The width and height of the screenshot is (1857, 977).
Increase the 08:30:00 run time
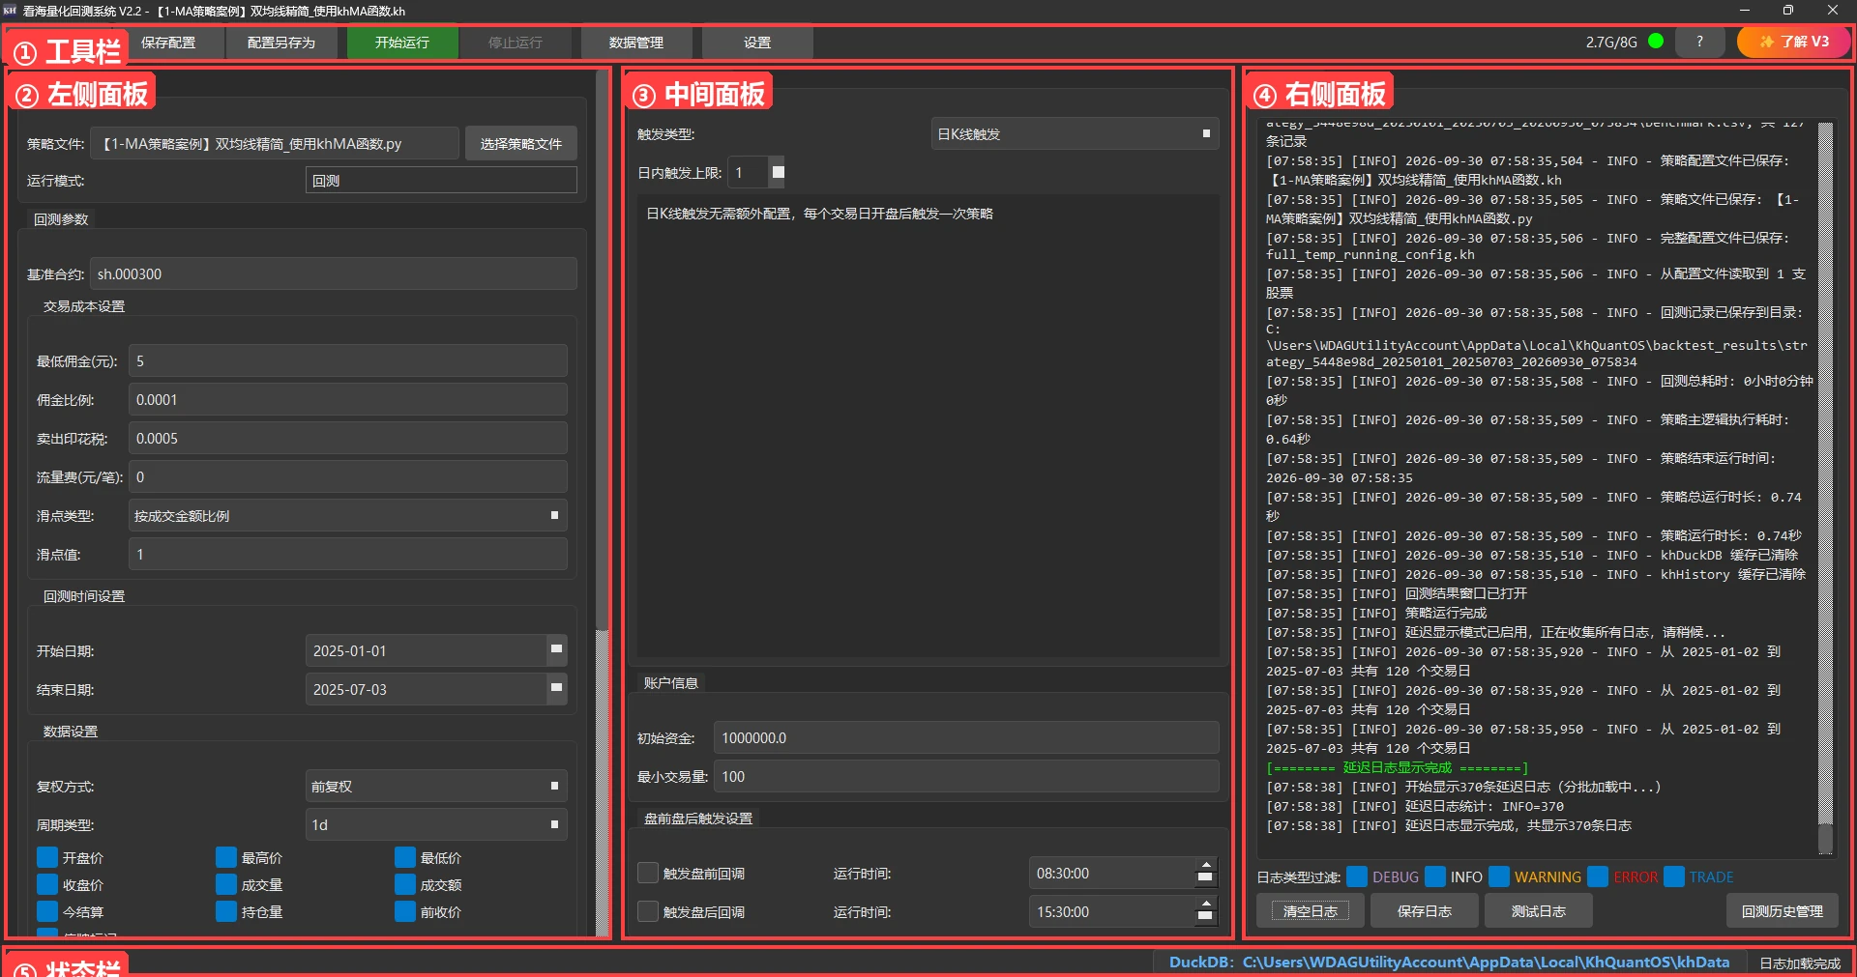click(1205, 866)
